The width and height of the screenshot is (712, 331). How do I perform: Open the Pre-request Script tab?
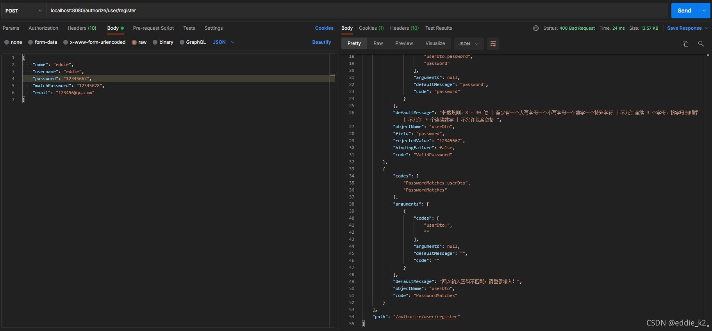click(x=153, y=28)
